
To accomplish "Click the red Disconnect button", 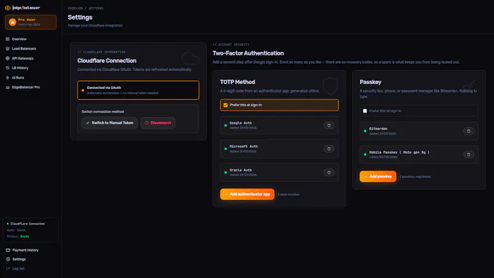I will [158, 123].
